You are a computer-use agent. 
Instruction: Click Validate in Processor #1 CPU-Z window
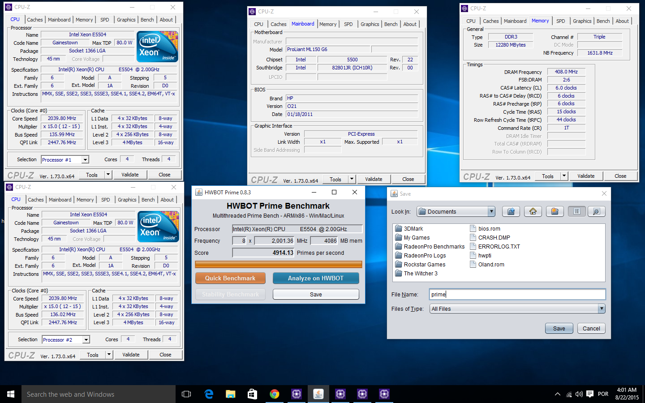(x=130, y=175)
